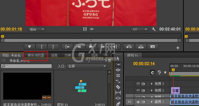Switch to 标记 tab

click(x=81, y=55)
